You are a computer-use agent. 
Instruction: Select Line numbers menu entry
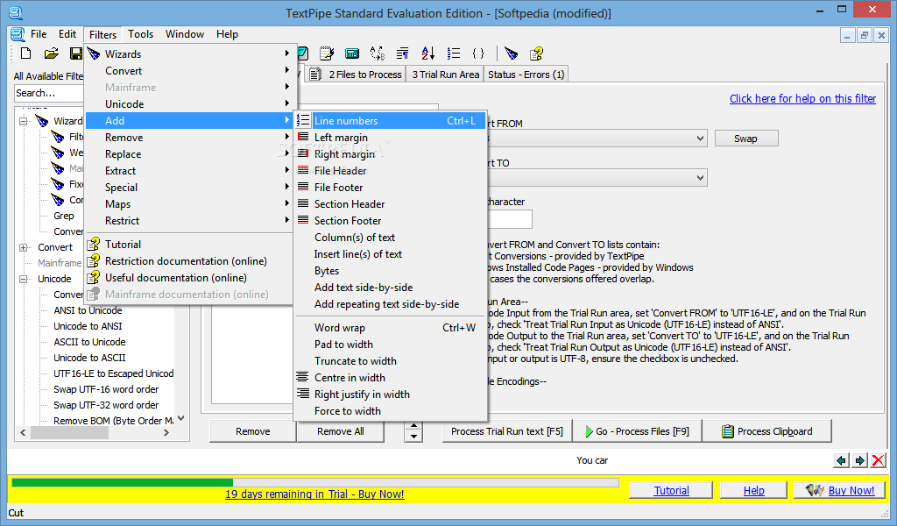[x=391, y=121]
